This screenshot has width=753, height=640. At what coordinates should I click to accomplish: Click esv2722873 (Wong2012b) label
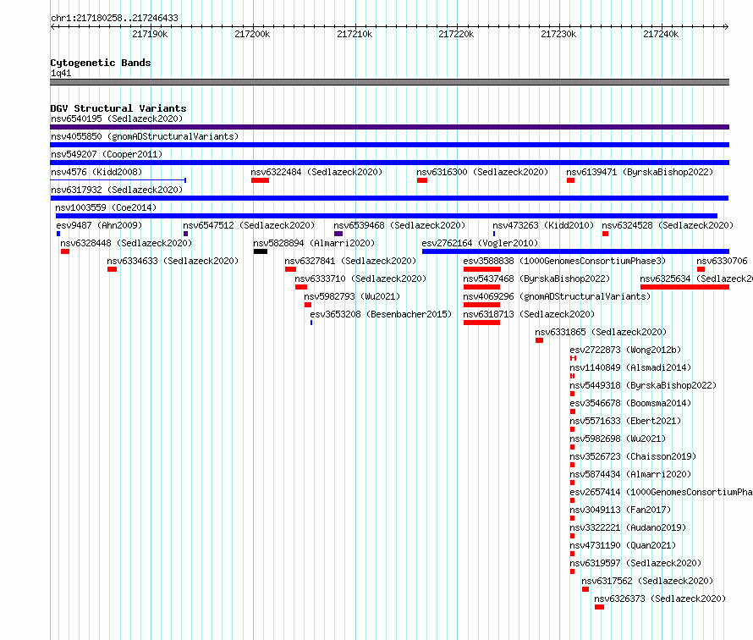click(625, 350)
